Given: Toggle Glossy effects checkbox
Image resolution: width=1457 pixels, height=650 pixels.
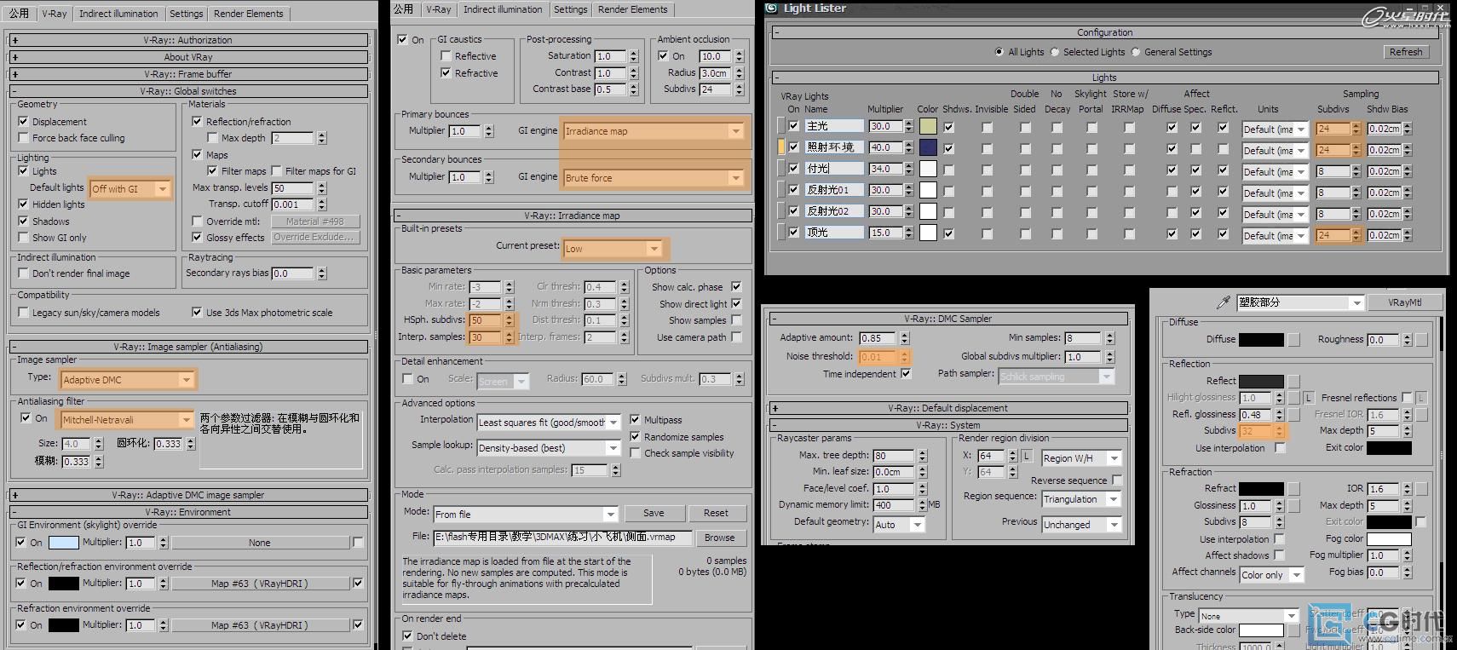Looking at the screenshot, I should (x=197, y=238).
